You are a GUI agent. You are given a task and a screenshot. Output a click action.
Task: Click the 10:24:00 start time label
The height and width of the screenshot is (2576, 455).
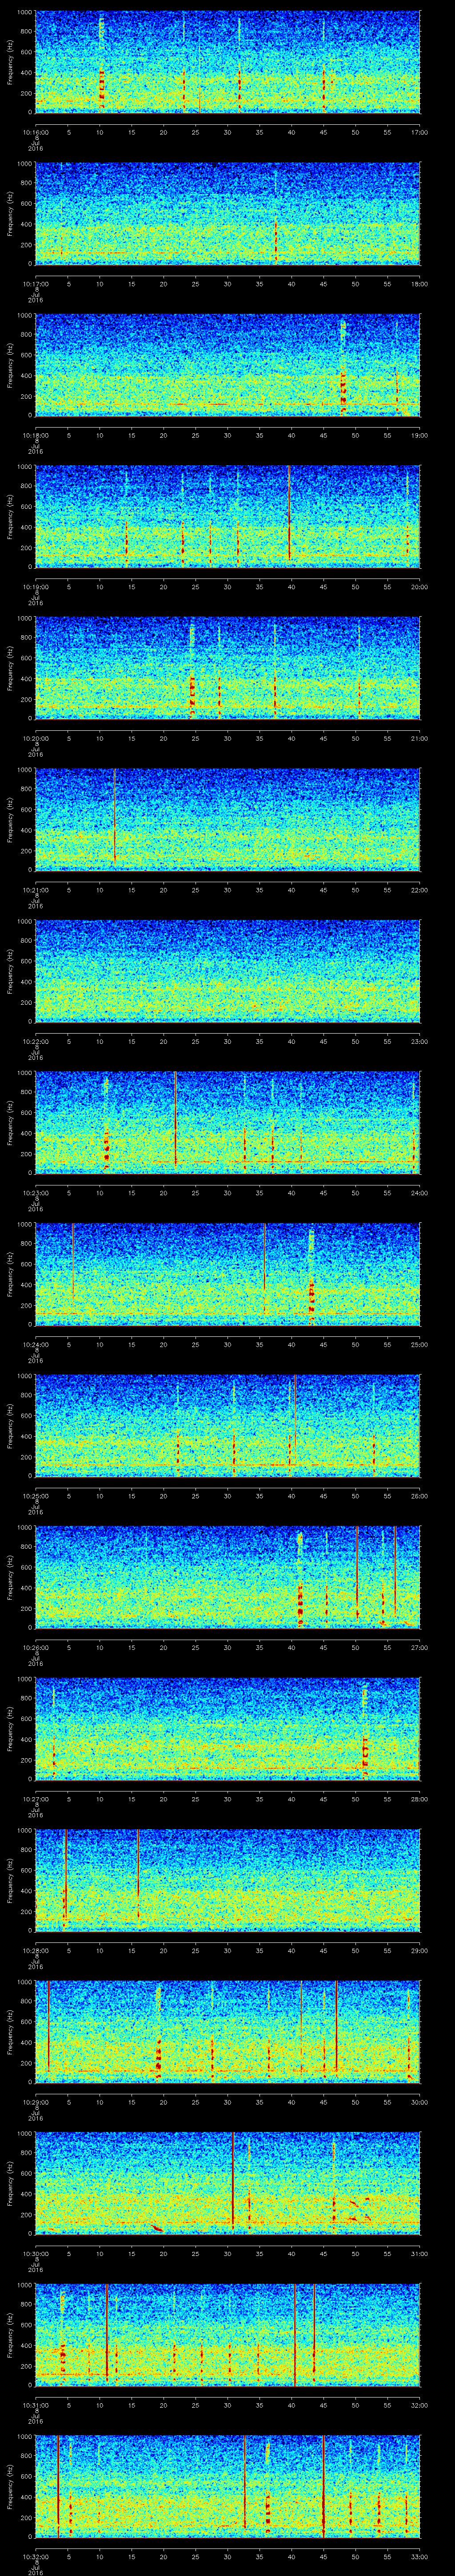pos(36,1344)
